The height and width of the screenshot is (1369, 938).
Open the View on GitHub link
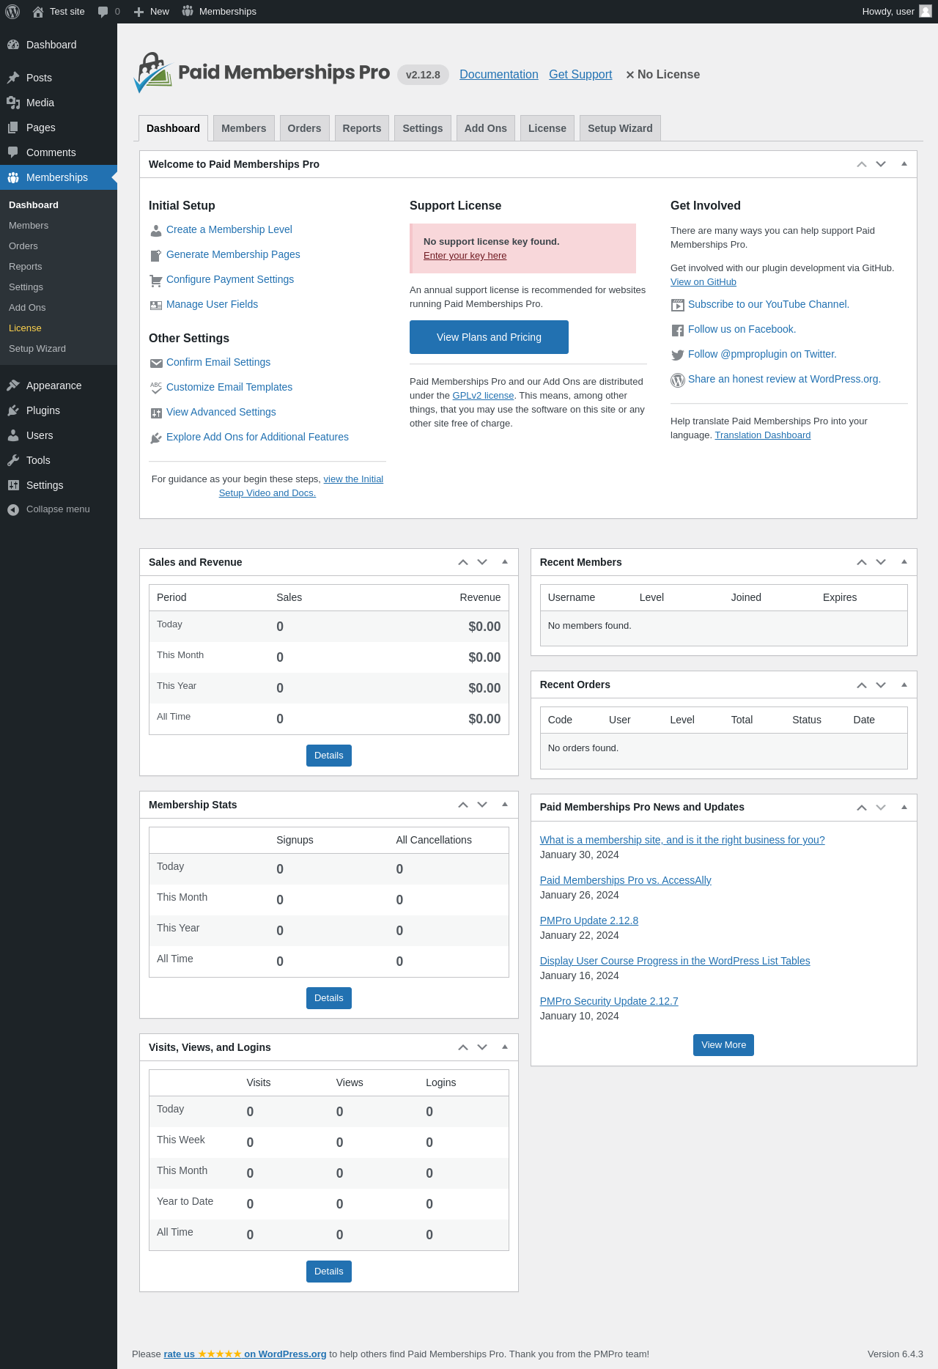point(703,282)
